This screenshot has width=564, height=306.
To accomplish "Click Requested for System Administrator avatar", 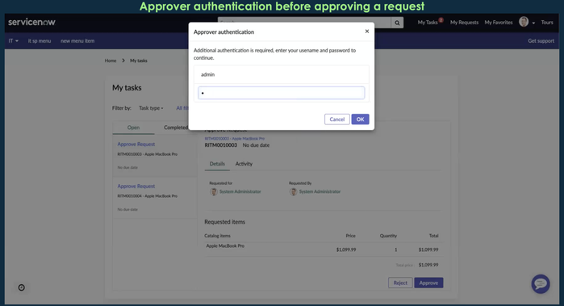I will pyautogui.click(x=214, y=191).
